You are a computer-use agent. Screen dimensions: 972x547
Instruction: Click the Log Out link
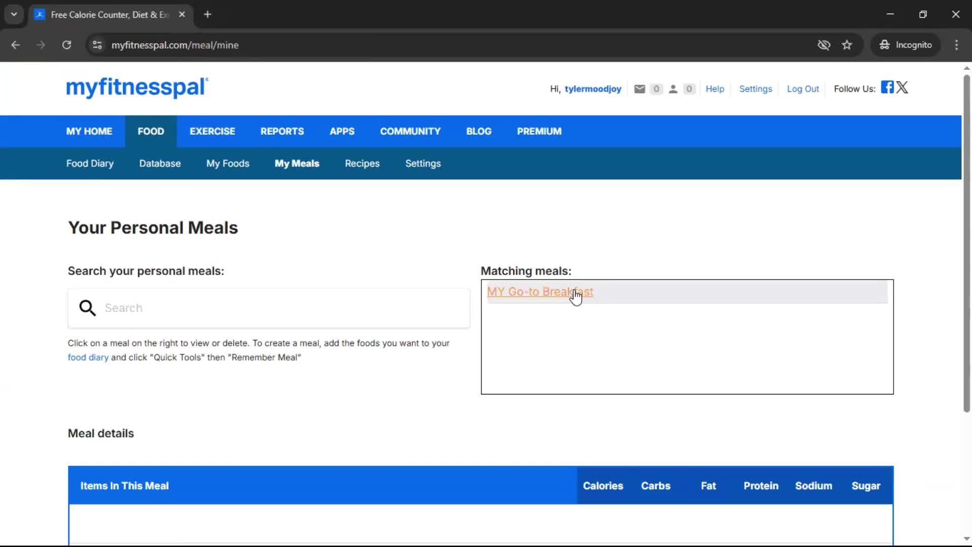(x=802, y=89)
